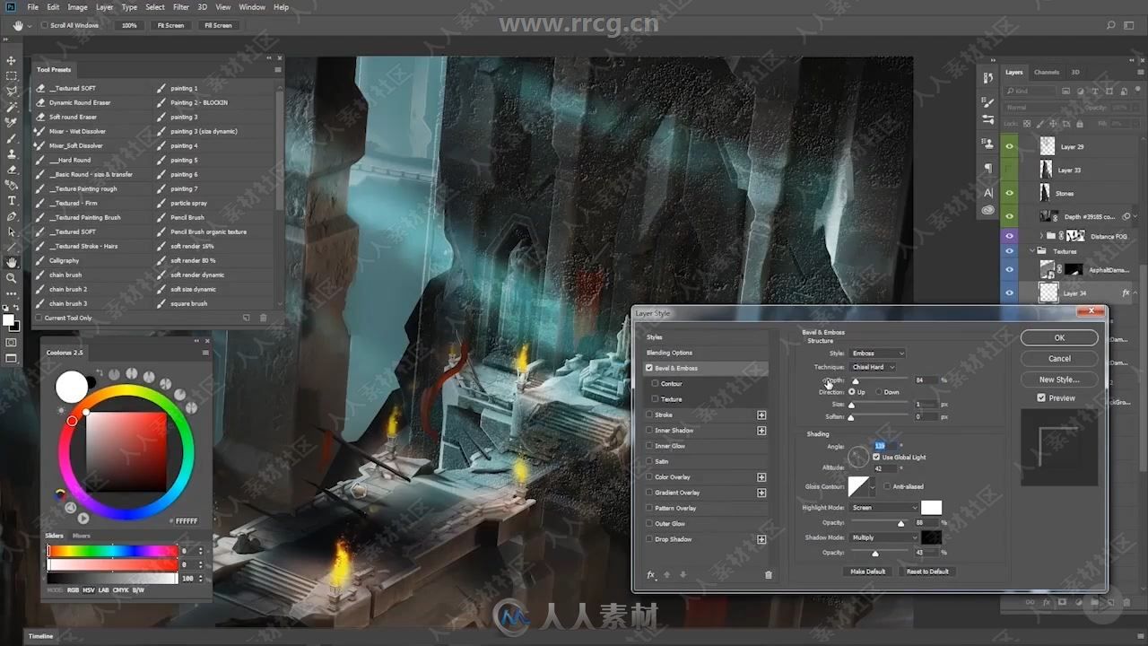Click the New Style... button

[x=1059, y=380]
